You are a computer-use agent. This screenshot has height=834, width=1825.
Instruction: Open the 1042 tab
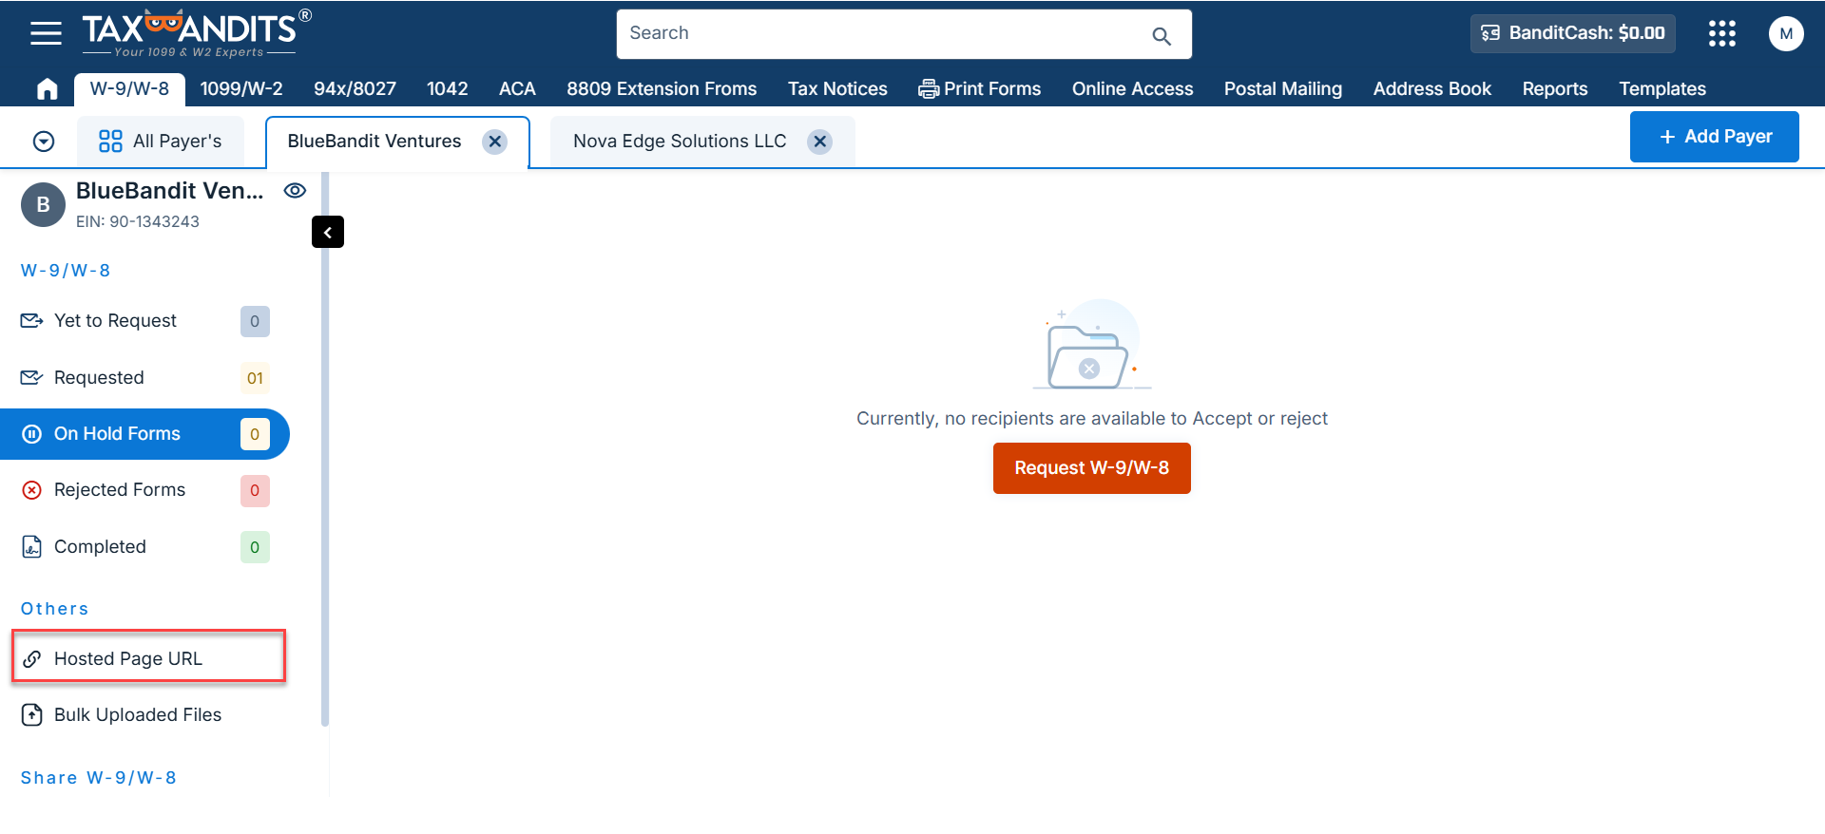coord(447,89)
